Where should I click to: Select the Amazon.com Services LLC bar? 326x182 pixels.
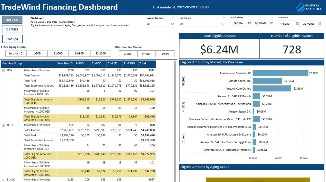pyautogui.click(x=280, y=73)
